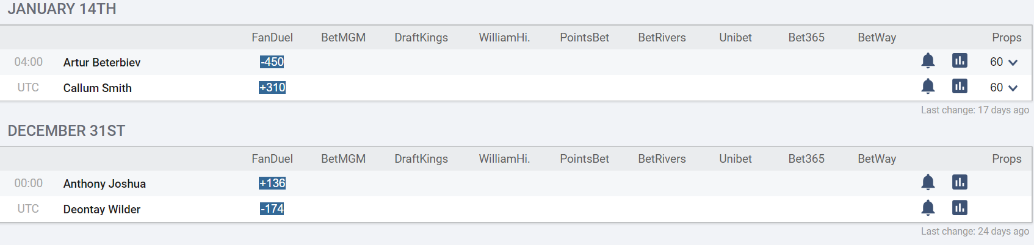This screenshot has height=245, width=1034.
Task: Click FanDuel -174 odds for Deontay Wilder
Action: pos(272,209)
